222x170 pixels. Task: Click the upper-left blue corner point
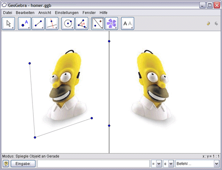(x=30, y=63)
